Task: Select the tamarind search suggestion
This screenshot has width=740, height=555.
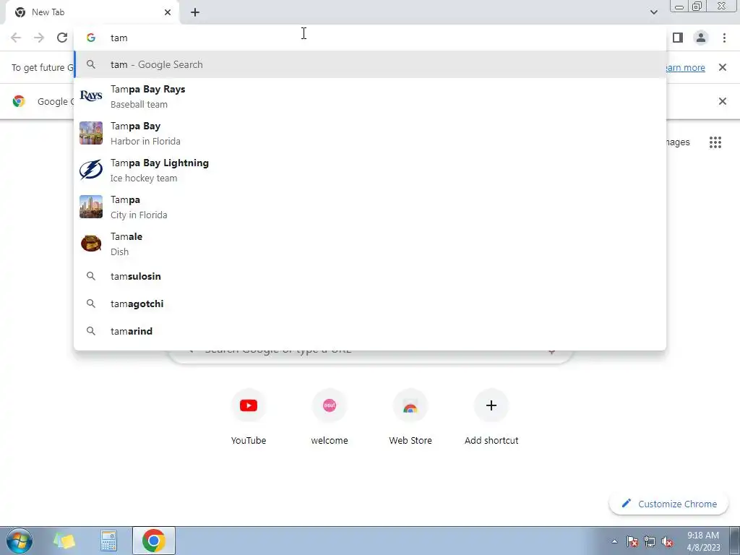Action: pyautogui.click(x=370, y=331)
